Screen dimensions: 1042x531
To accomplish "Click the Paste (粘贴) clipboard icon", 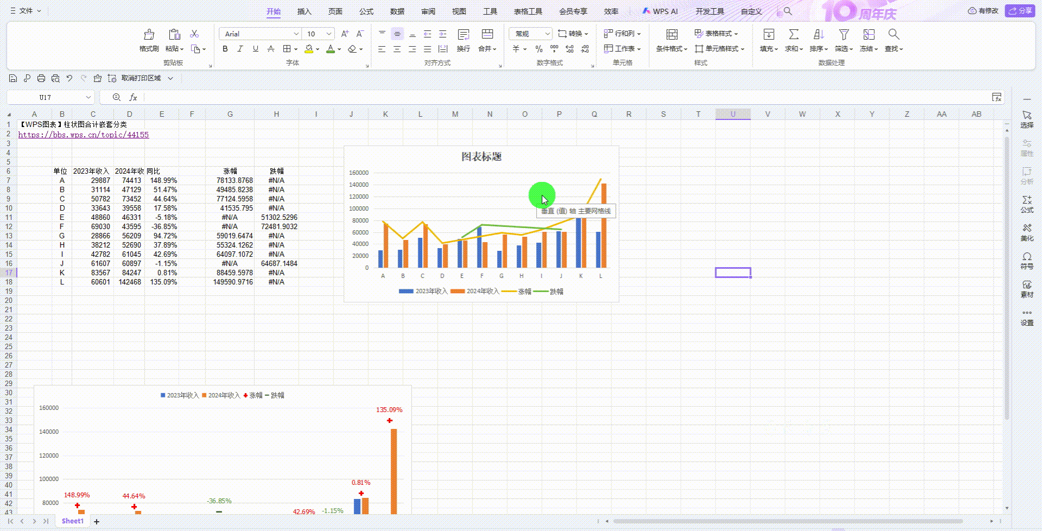I will pos(174,34).
